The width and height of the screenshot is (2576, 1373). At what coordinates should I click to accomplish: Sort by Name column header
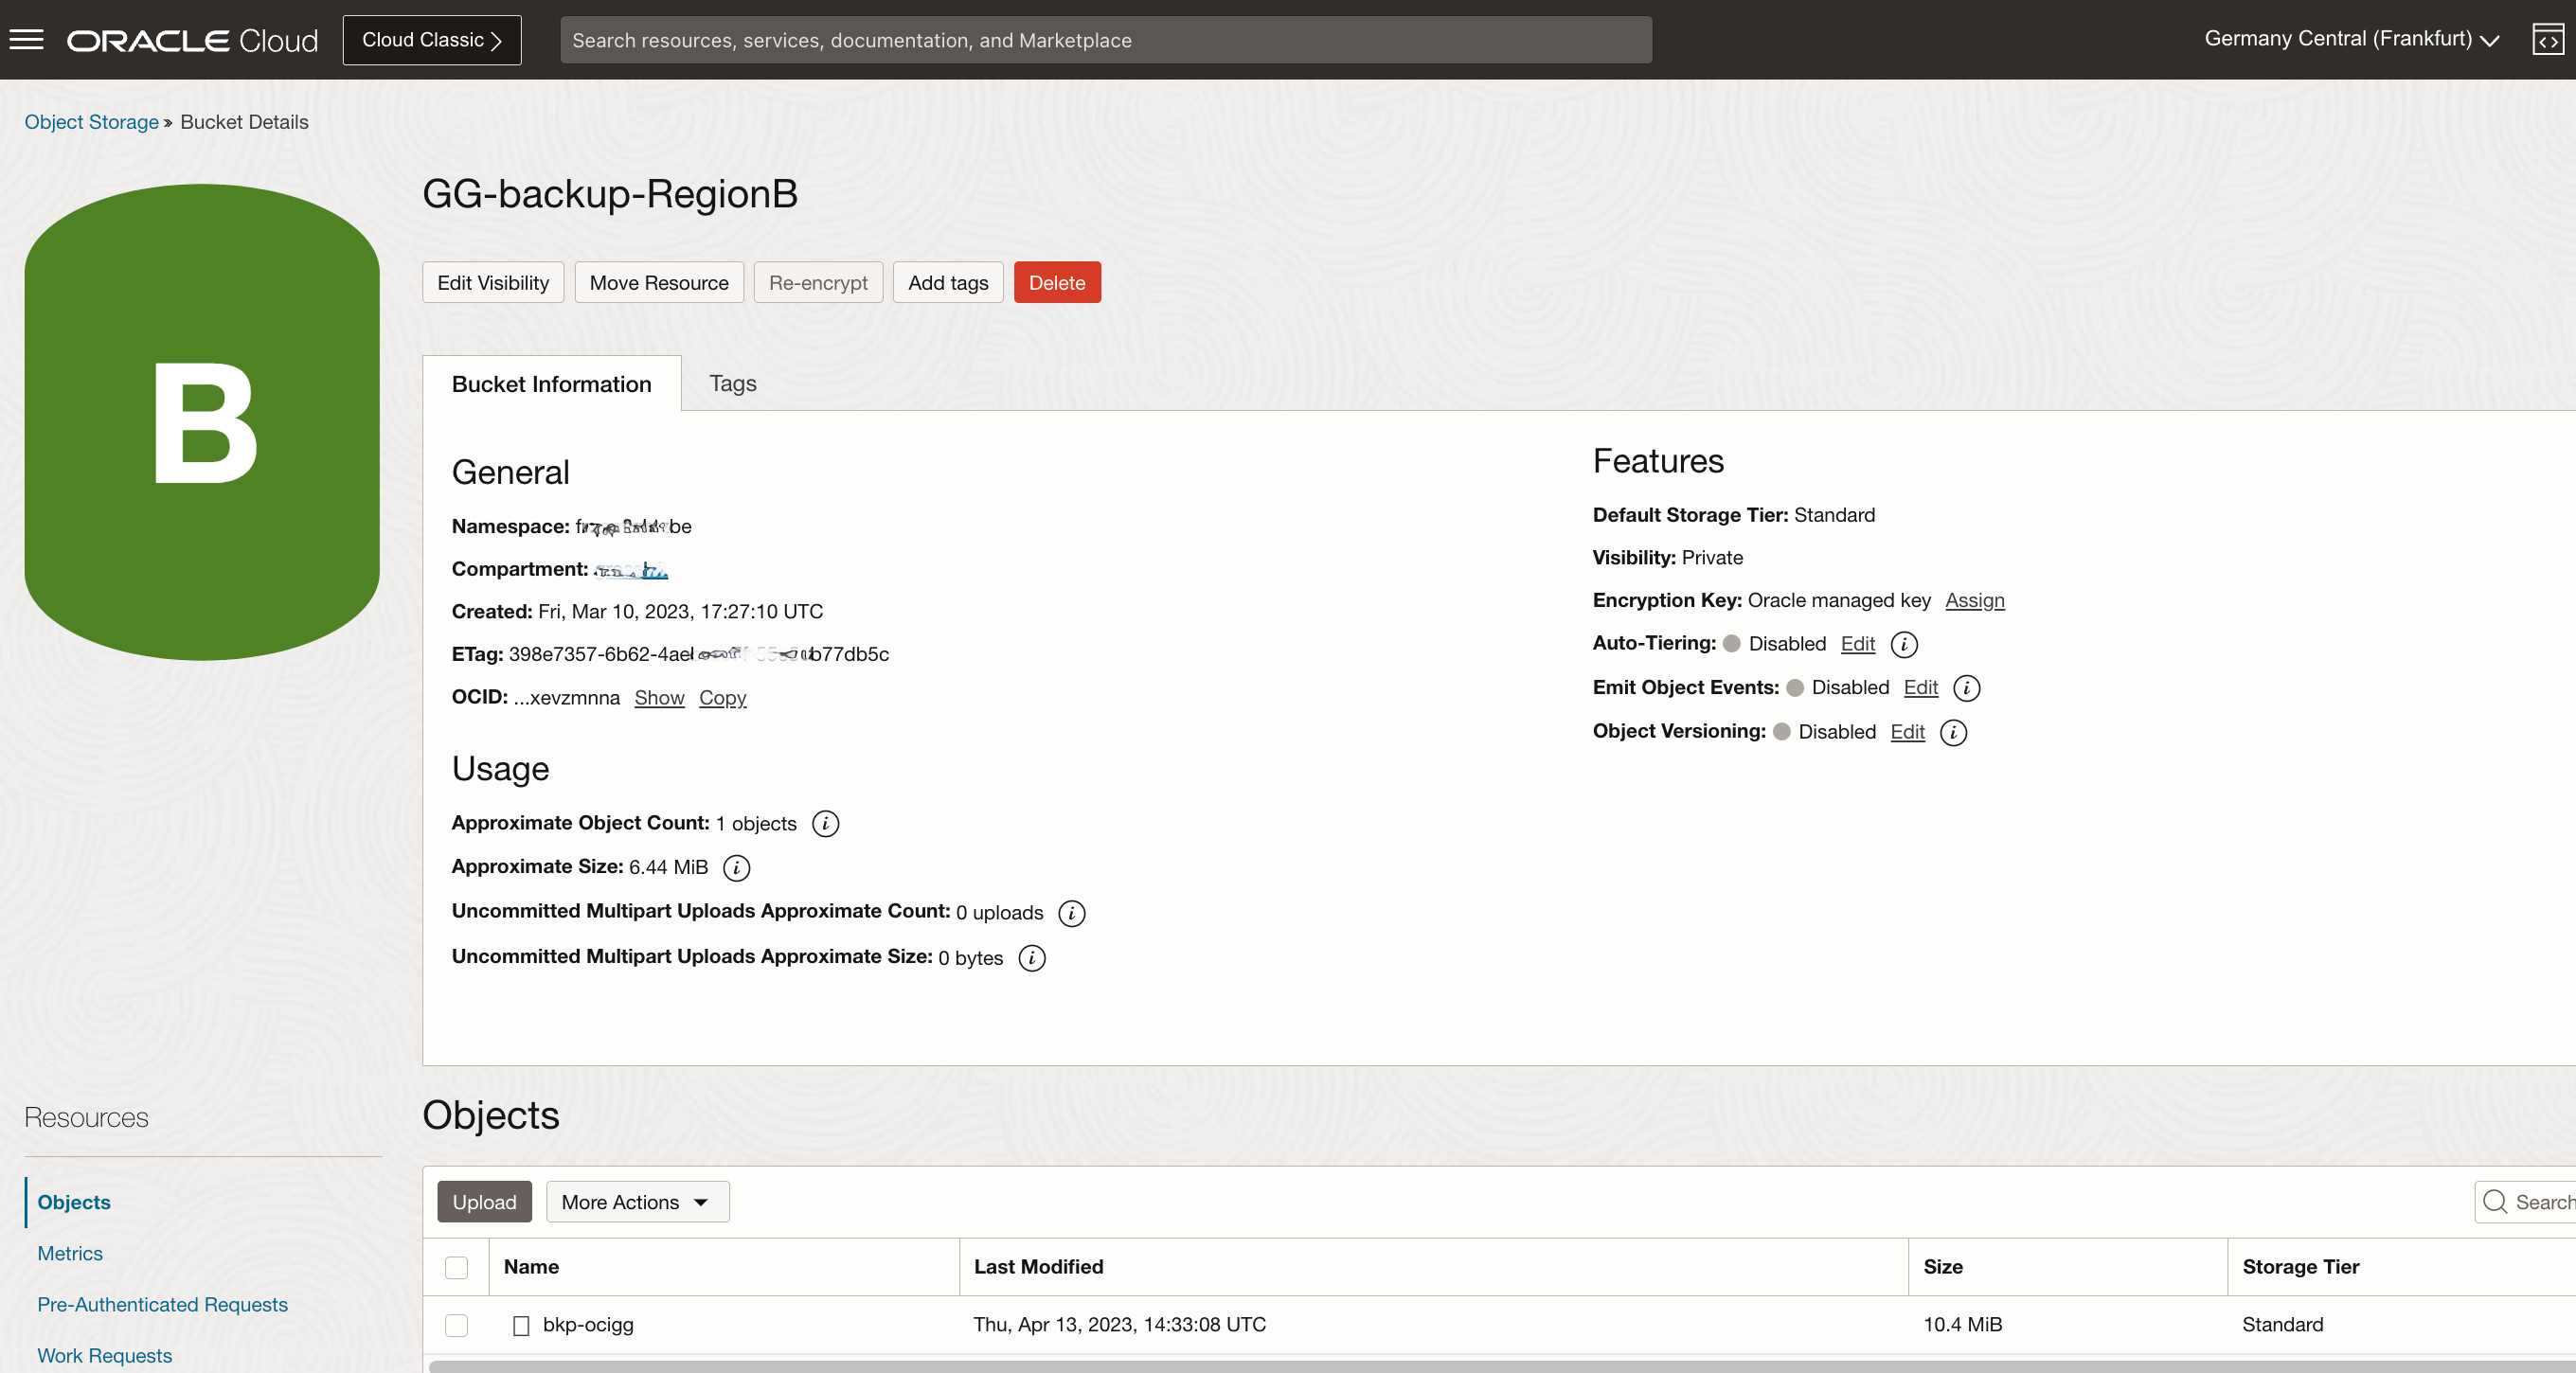[x=531, y=1267]
